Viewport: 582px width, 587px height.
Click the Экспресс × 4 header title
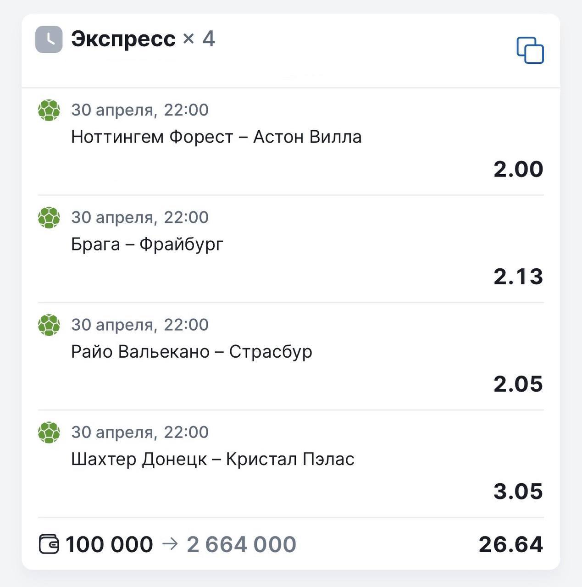point(143,39)
